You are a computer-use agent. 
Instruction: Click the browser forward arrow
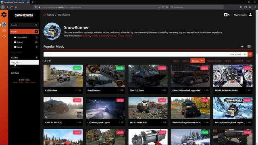pos(7,7)
